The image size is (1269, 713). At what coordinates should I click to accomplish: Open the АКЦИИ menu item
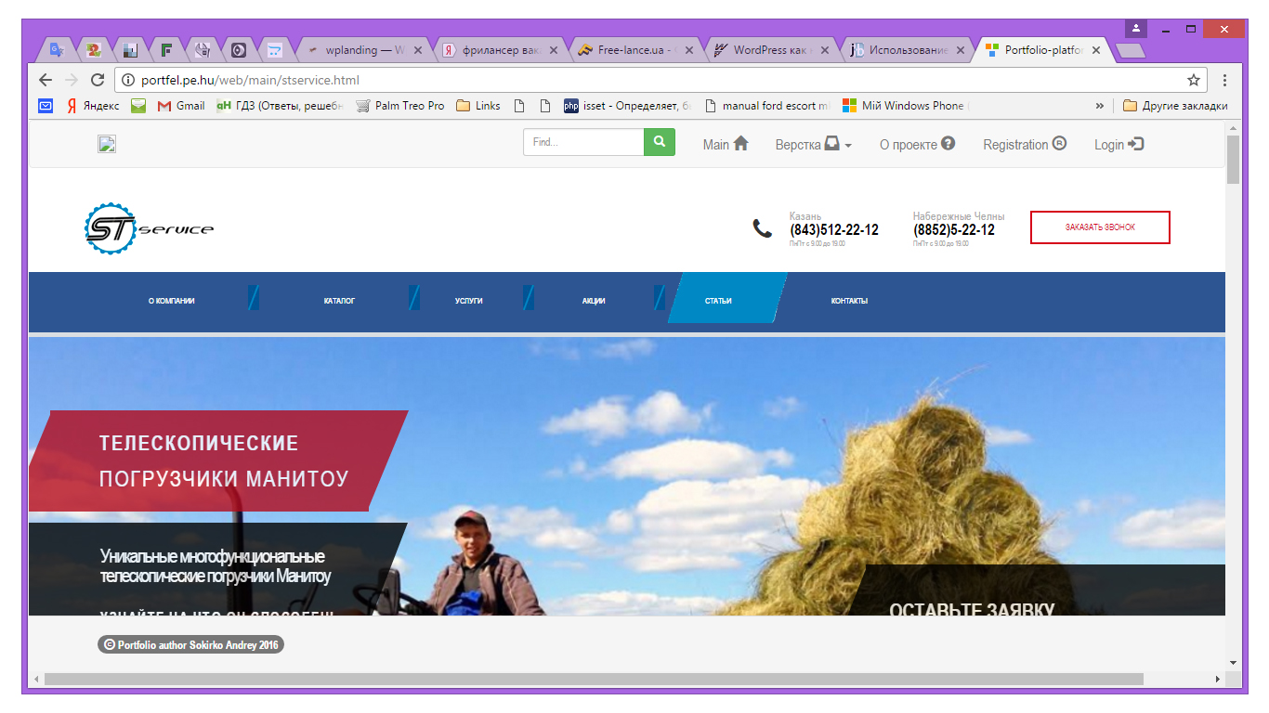click(x=594, y=301)
